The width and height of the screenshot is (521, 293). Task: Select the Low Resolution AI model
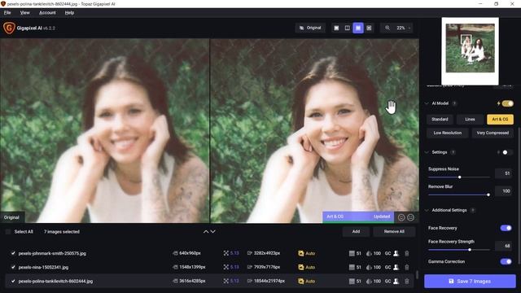[447, 133]
